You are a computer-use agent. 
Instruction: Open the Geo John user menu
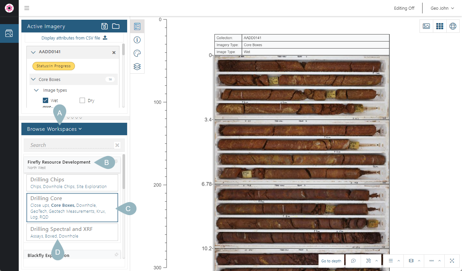click(x=442, y=8)
